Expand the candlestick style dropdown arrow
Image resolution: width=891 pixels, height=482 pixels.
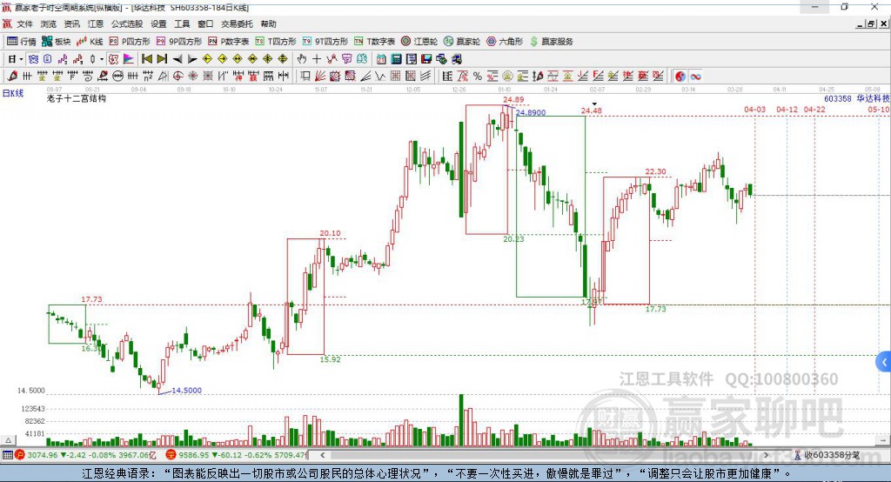click(102, 59)
